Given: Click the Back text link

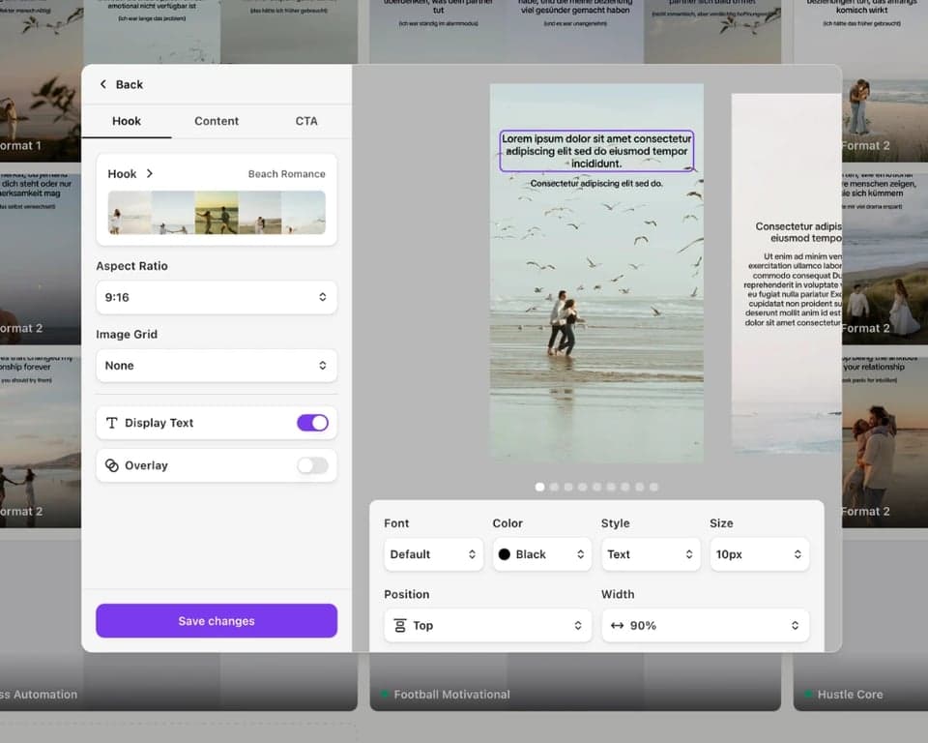Looking at the screenshot, I should point(129,84).
